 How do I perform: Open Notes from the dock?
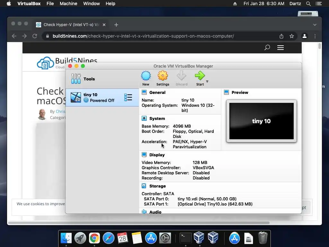point(137,238)
